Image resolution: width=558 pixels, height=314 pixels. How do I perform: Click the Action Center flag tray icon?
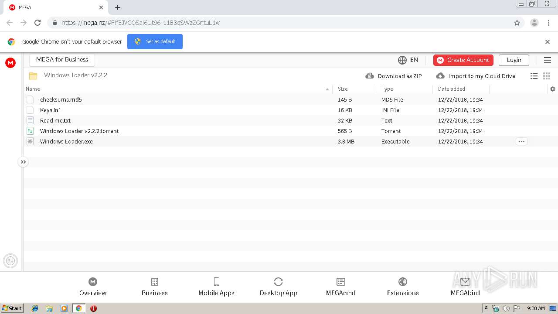(517, 308)
